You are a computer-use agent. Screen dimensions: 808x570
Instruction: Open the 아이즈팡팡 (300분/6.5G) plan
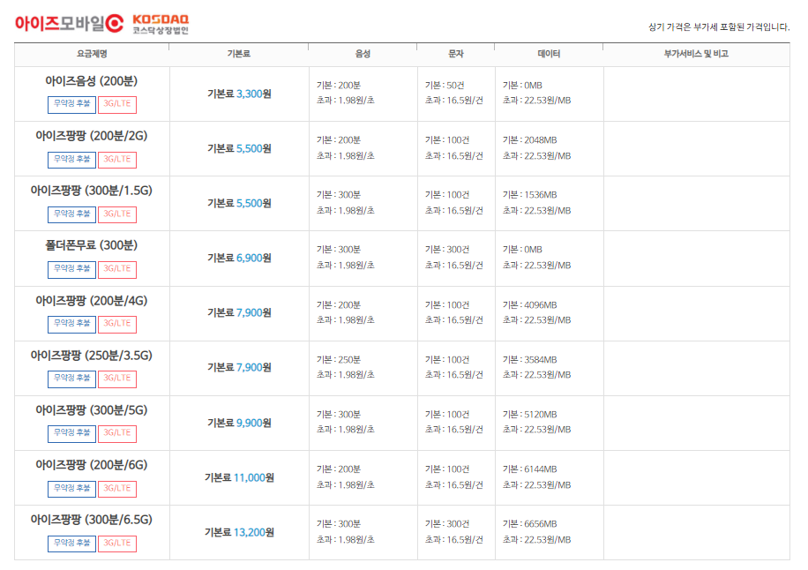click(91, 520)
